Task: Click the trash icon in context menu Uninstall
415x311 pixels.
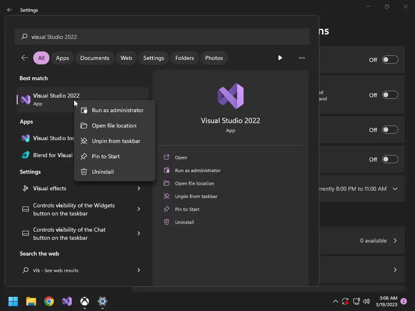Action: (x=84, y=172)
